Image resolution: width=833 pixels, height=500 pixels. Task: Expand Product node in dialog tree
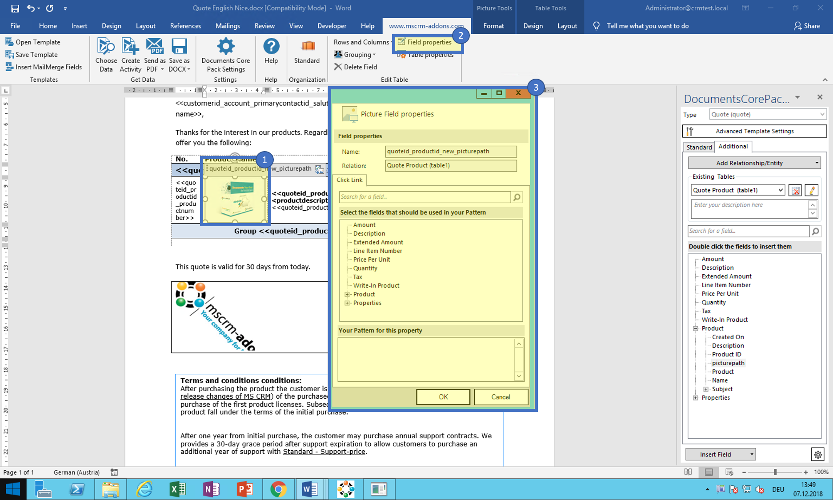click(x=347, y=294)
